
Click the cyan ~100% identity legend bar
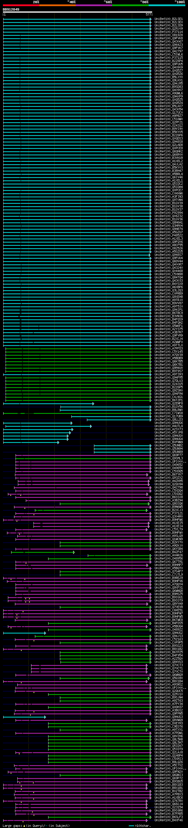pos(167,5)
